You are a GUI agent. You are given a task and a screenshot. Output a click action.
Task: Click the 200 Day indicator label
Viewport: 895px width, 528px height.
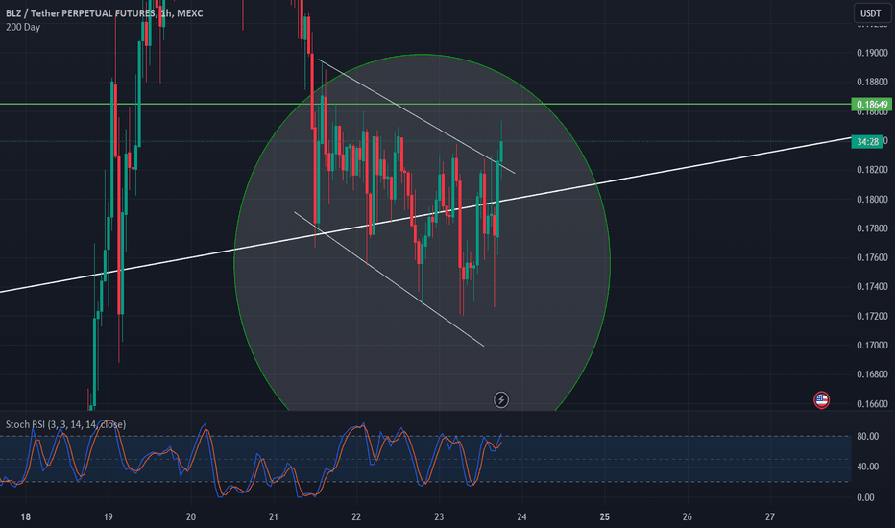[x=23, y=27]
